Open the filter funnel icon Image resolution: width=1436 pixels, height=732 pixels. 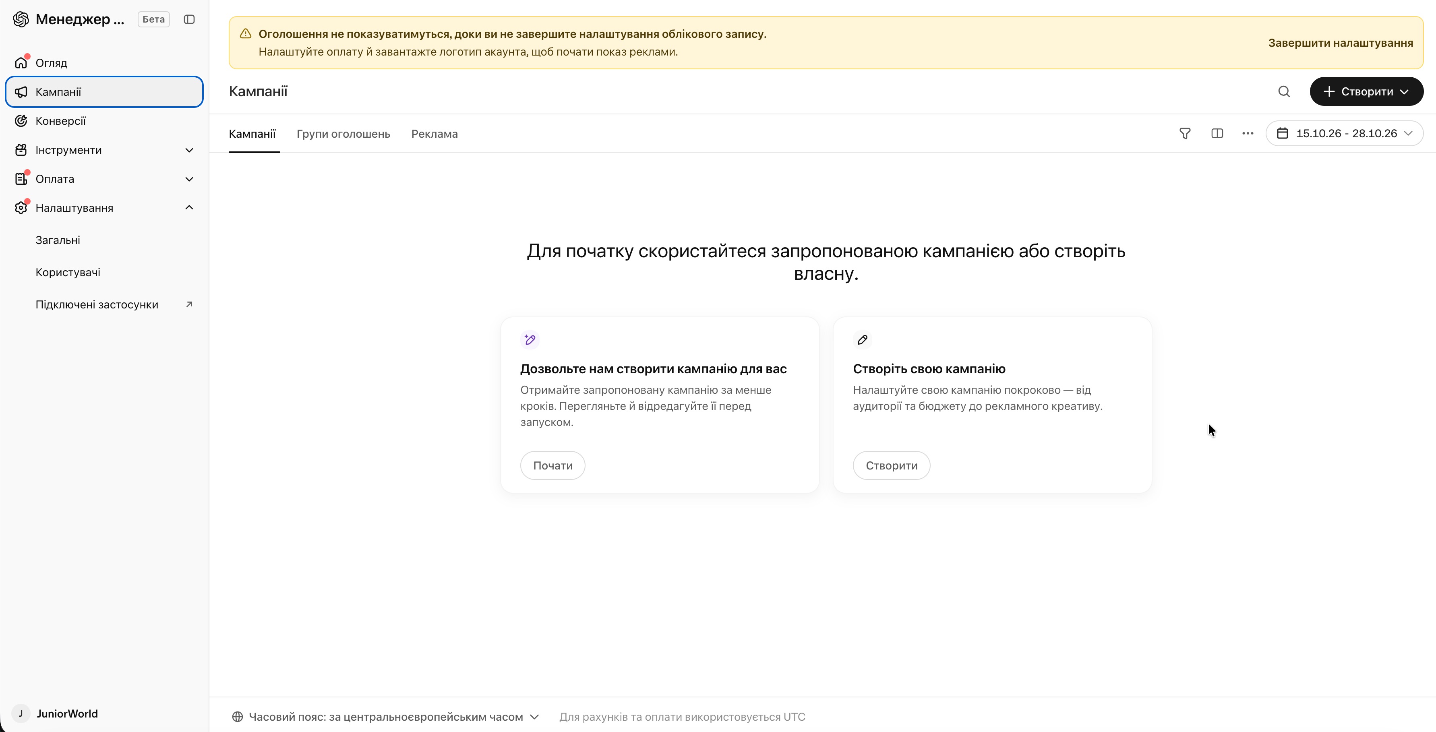coord(1185,134)
